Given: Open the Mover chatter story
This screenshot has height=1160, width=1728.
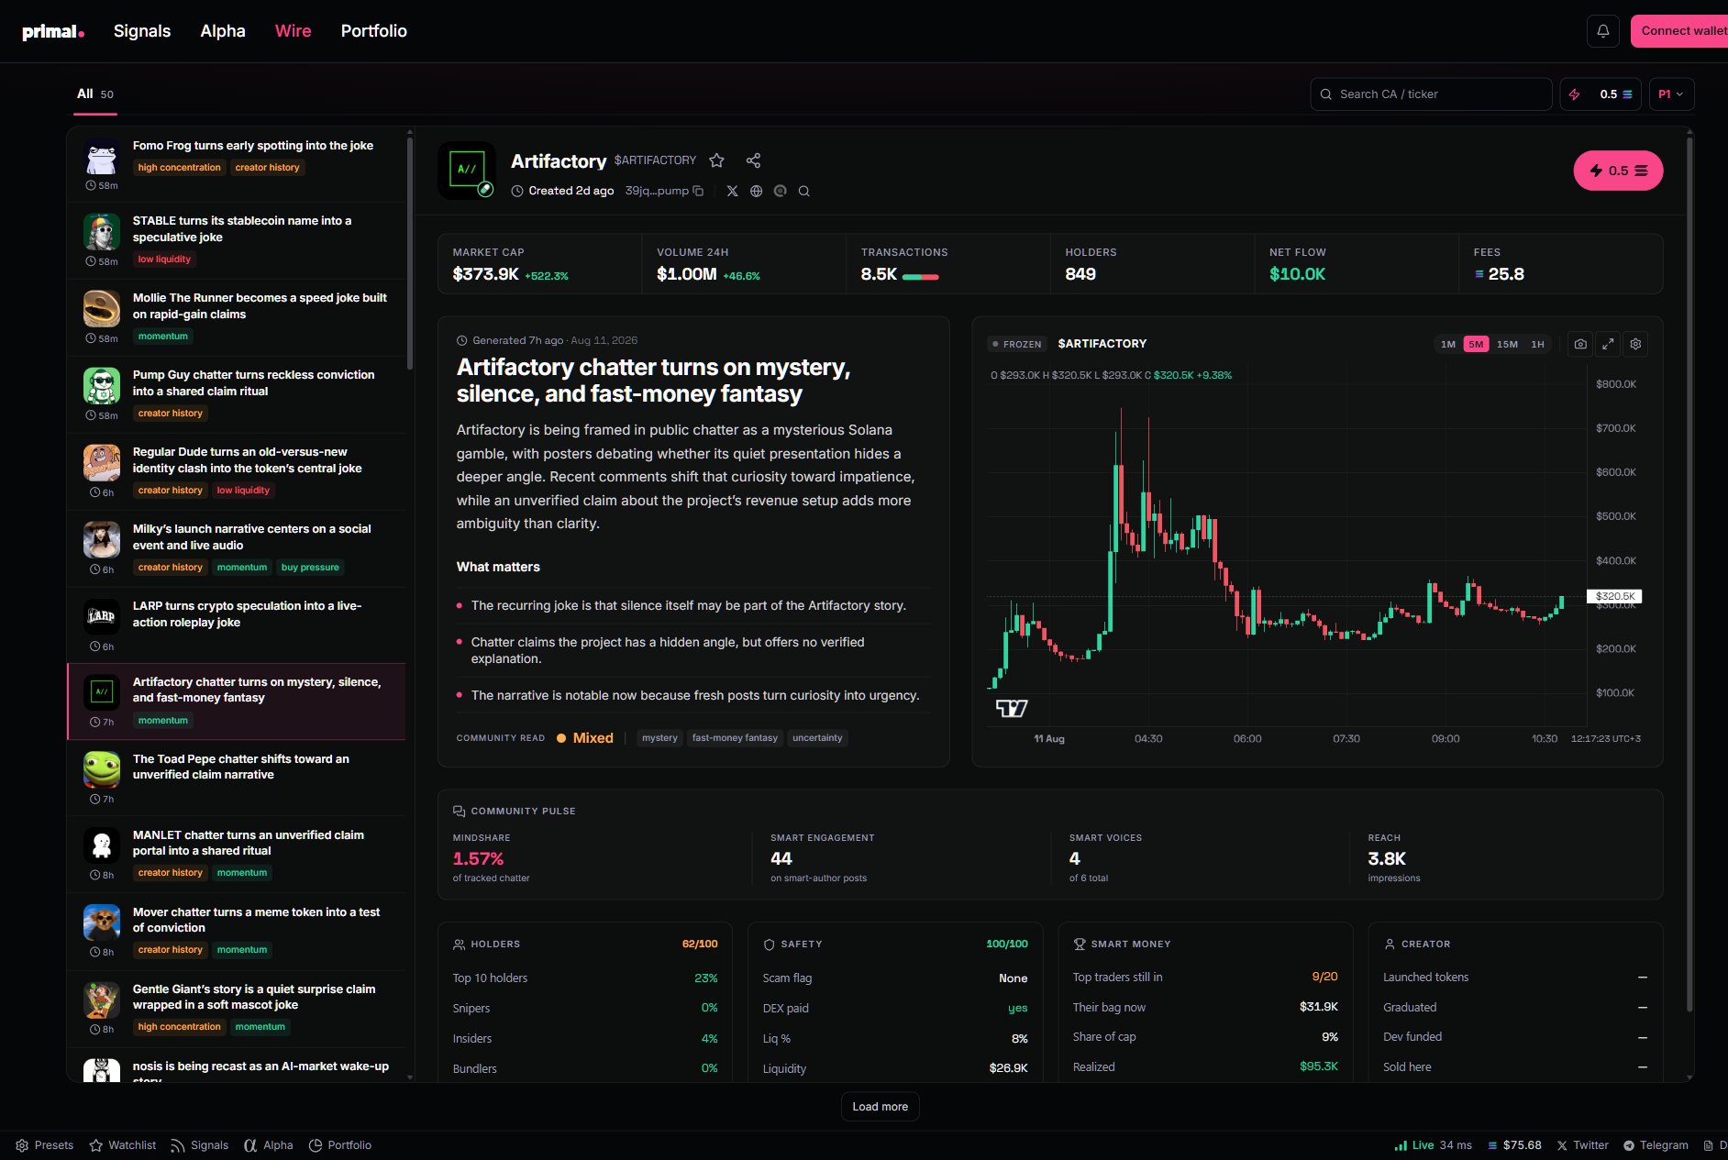Looking at the screenshot, I should tap(237, 933).
